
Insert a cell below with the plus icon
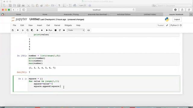click(x=18, y=30)
